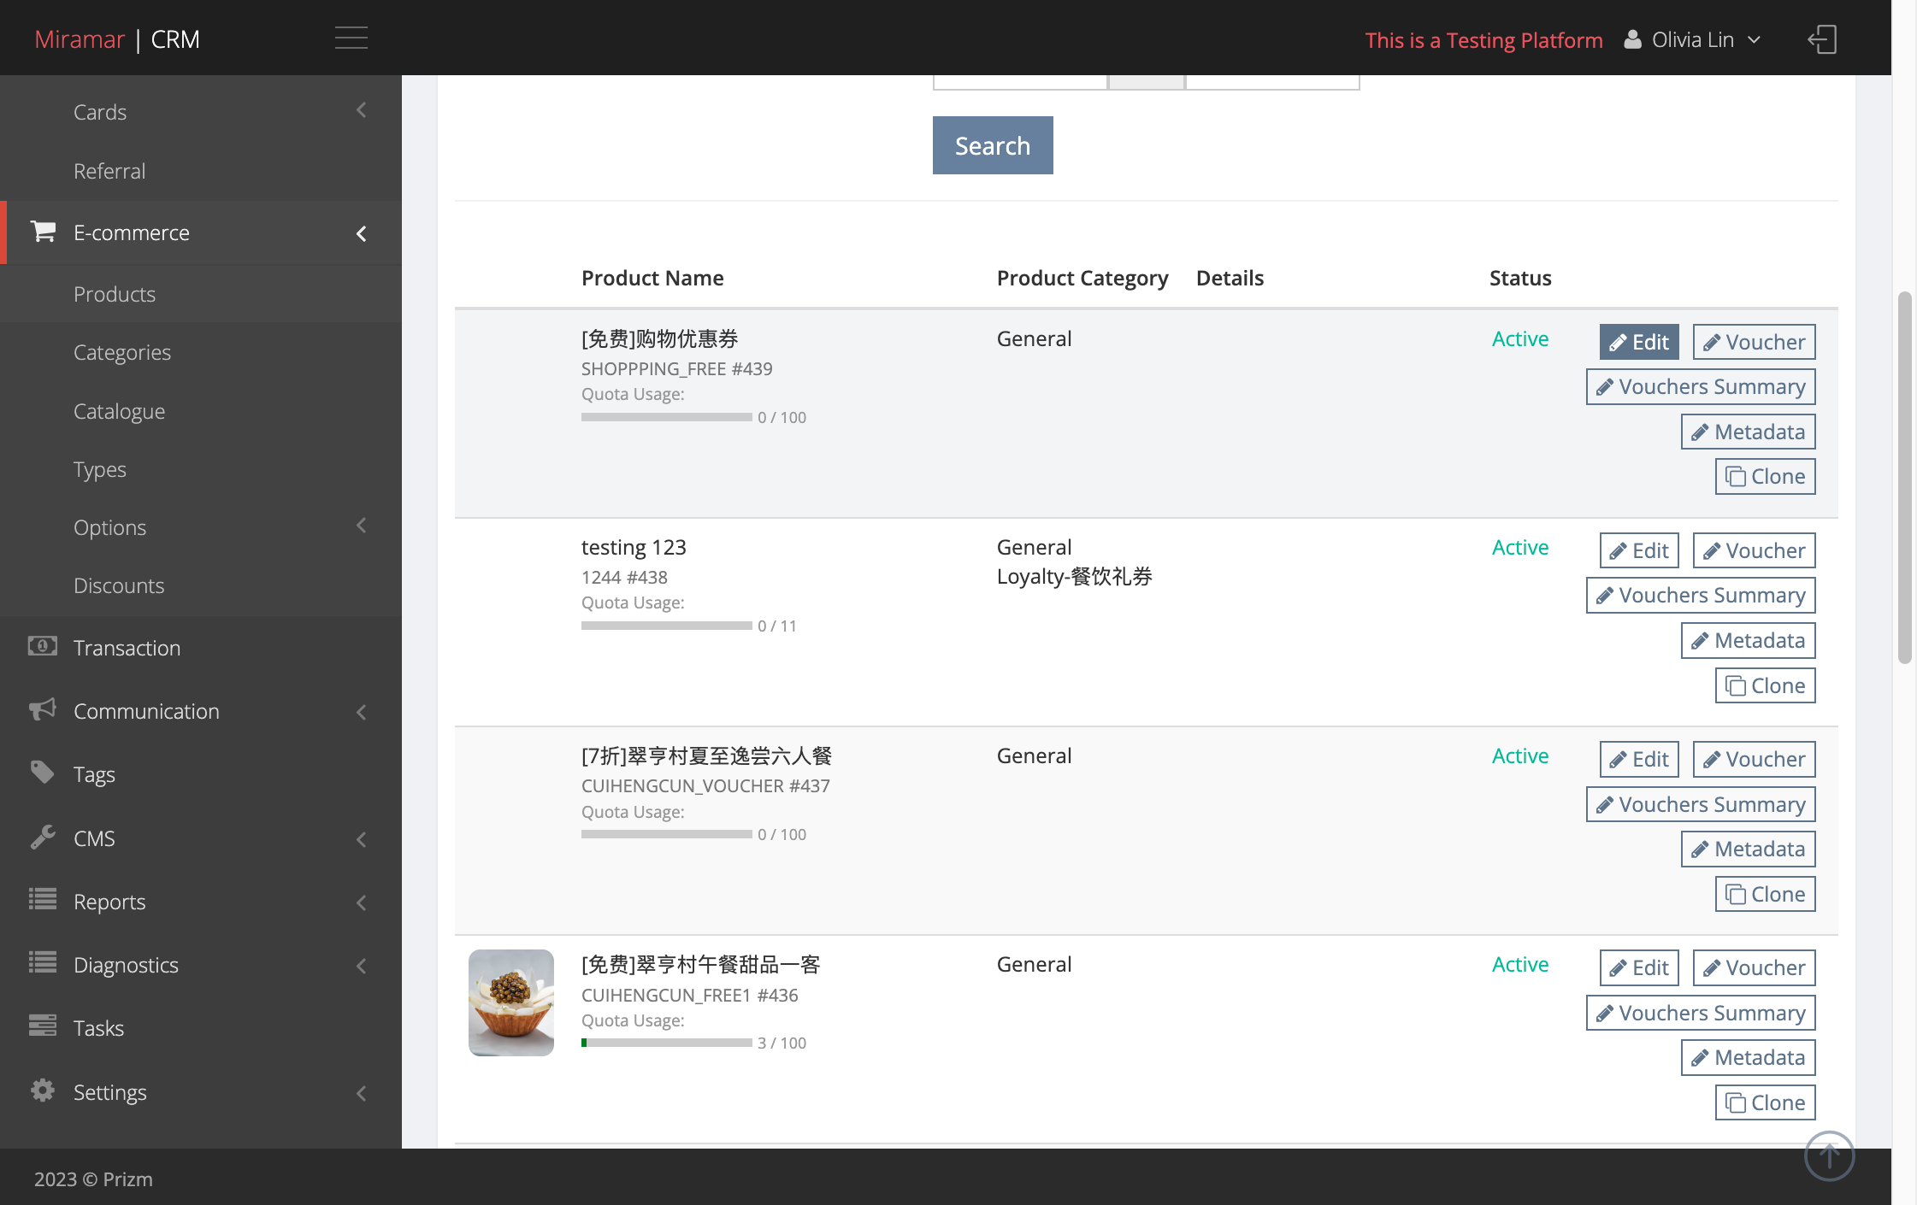Open Vouchers Summary for SHOPPPING_FREE #439
This screenshot has width=1917, height=1205.
point(1701,386)
